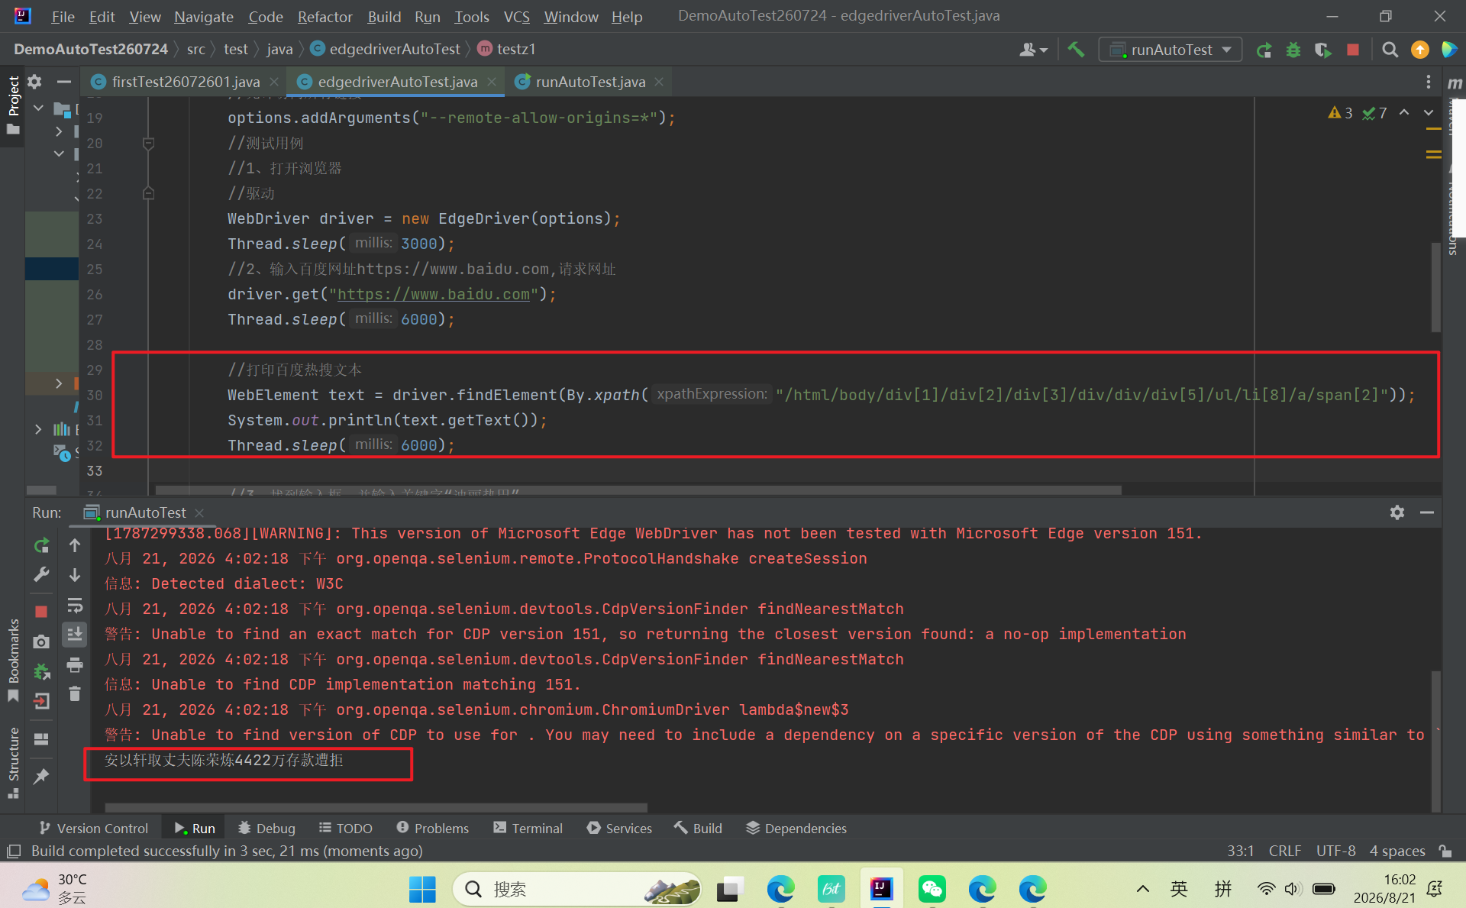Expand the External Libraries tree node
Viewport: 1466px width, 908px height.
pyautogui.click(x=38, y=429)
